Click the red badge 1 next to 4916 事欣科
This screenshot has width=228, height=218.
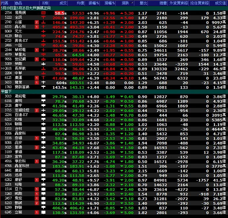37,161
